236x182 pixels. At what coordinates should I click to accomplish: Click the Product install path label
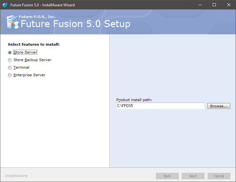click(x=134, y=100)
